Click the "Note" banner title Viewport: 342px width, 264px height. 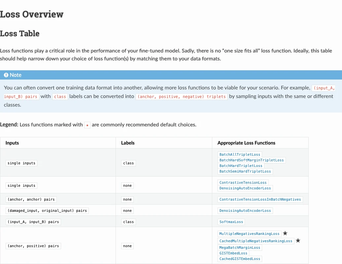click(16, 75)
